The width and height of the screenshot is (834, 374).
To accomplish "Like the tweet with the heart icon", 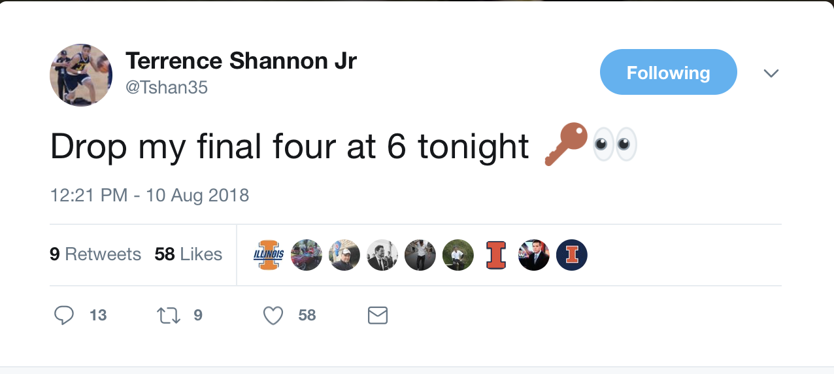I will coord(273,316).
